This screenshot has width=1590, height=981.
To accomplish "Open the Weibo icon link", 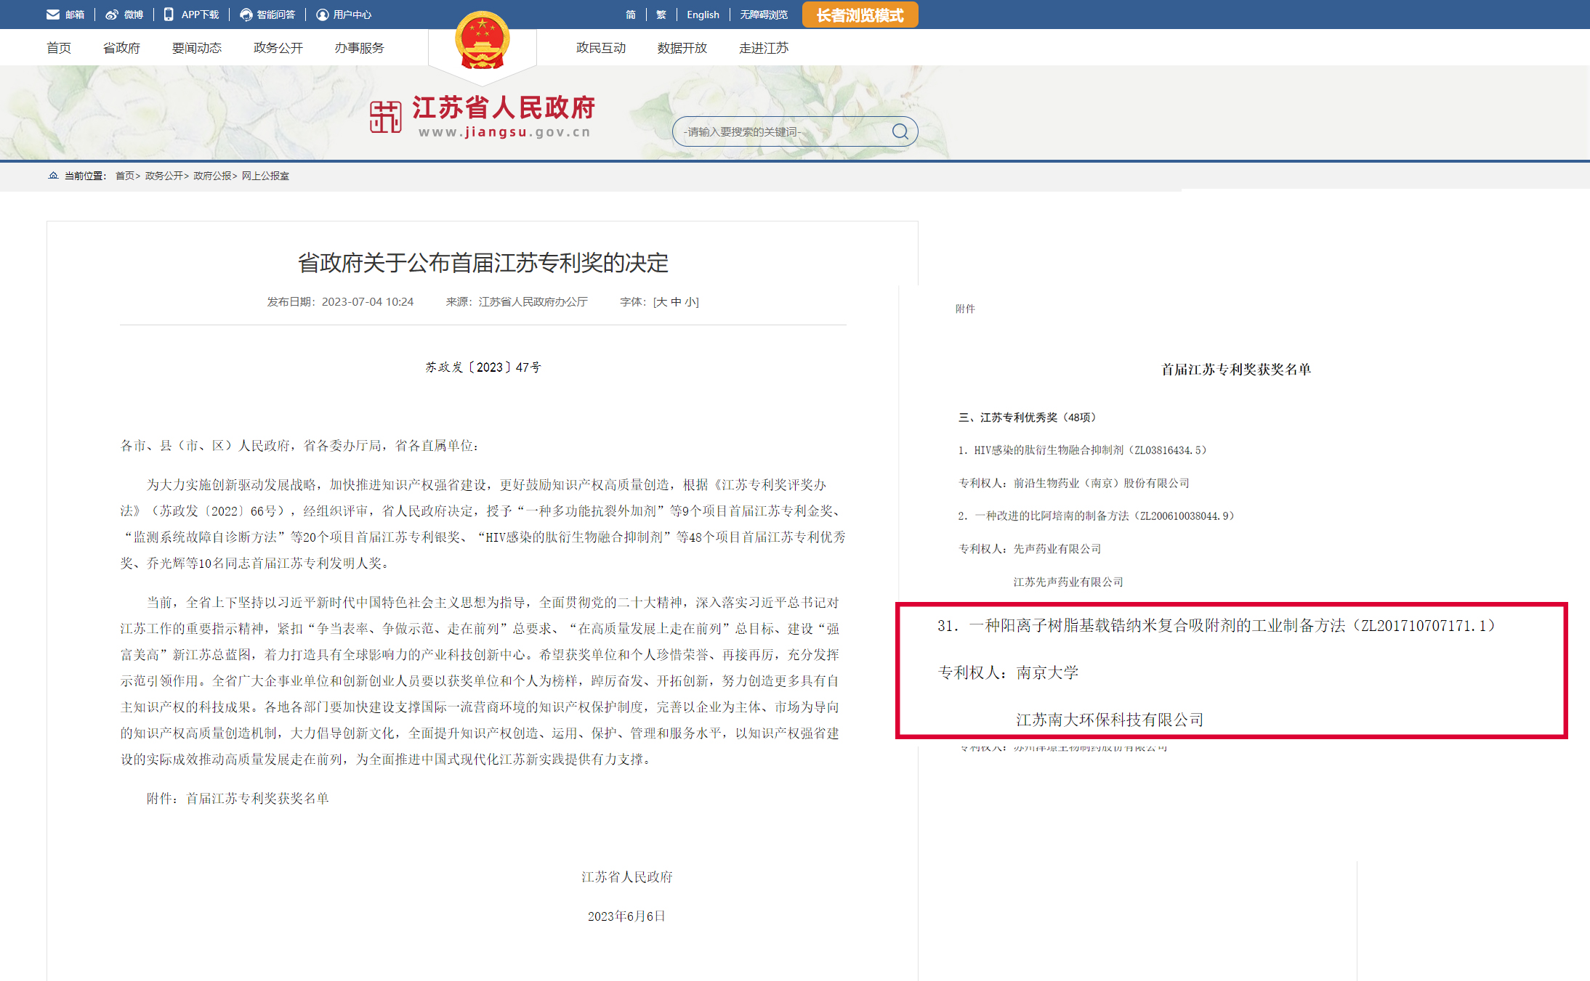I will click(111, 15).
